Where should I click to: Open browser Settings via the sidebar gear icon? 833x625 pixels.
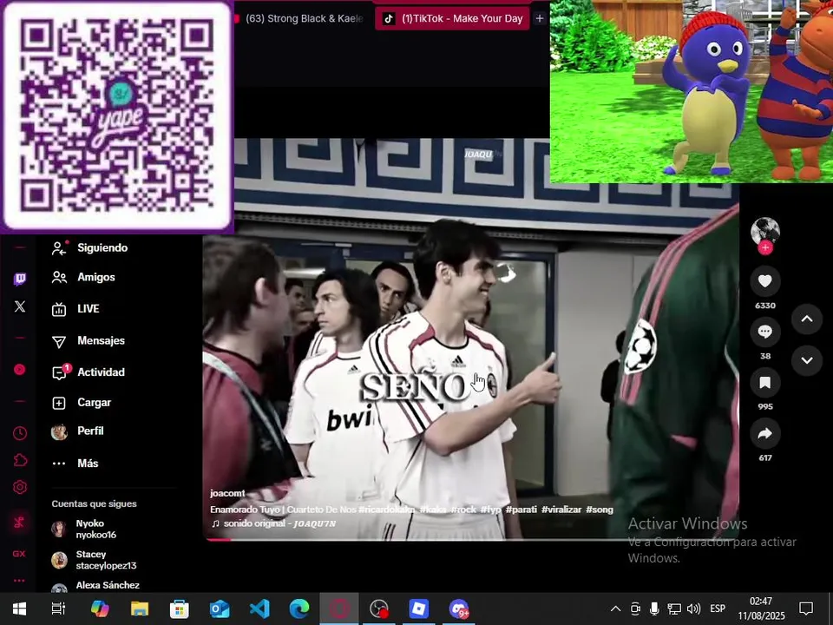(x=20, y=487)
